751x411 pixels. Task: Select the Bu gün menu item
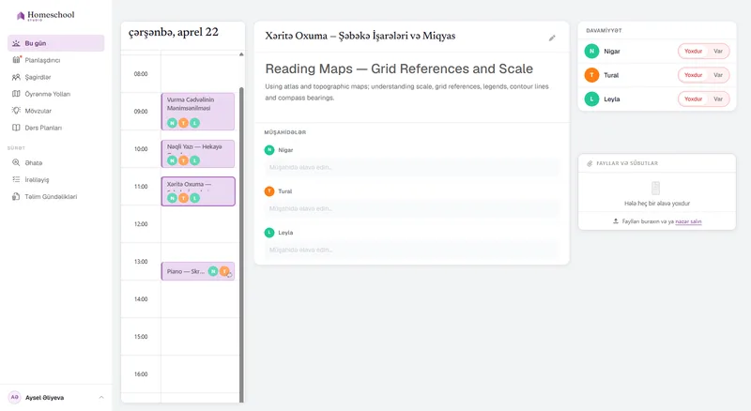pos(56,43)
